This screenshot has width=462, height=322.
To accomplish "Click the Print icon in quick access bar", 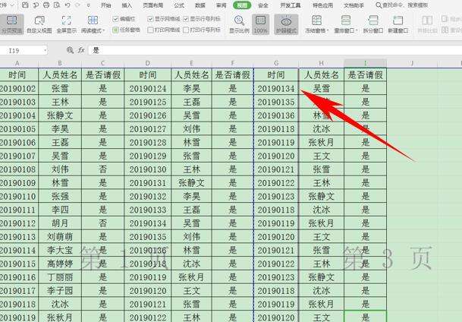I will (x=46, y=5).
